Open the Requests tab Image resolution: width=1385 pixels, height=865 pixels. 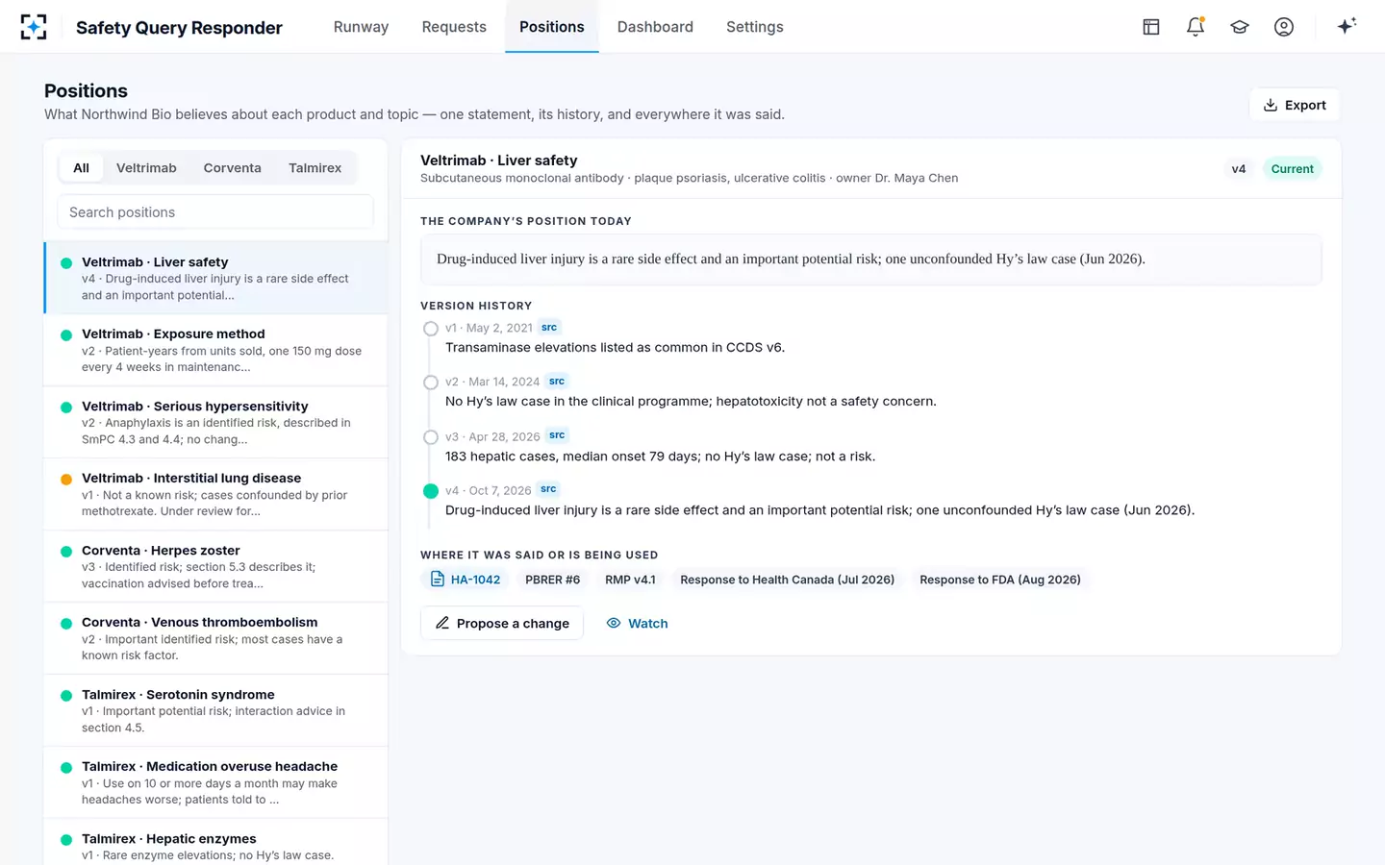point(454,27)
